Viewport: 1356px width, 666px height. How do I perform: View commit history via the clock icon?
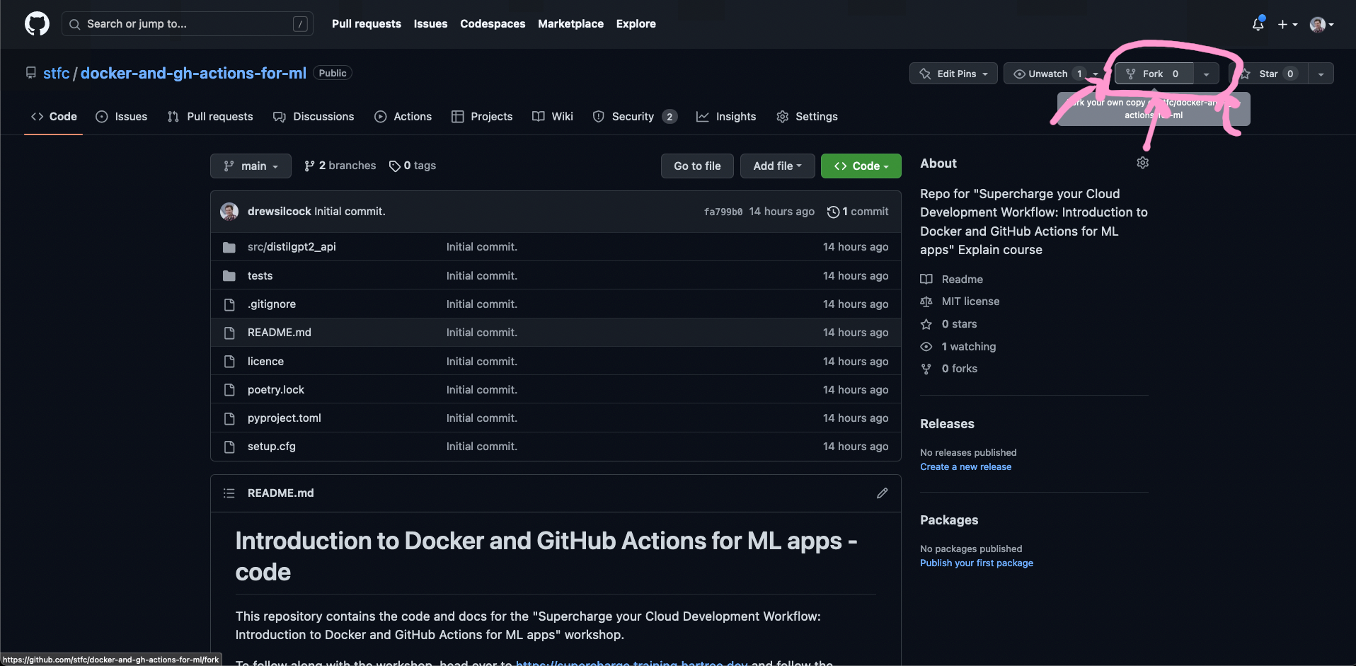point(833,211)
